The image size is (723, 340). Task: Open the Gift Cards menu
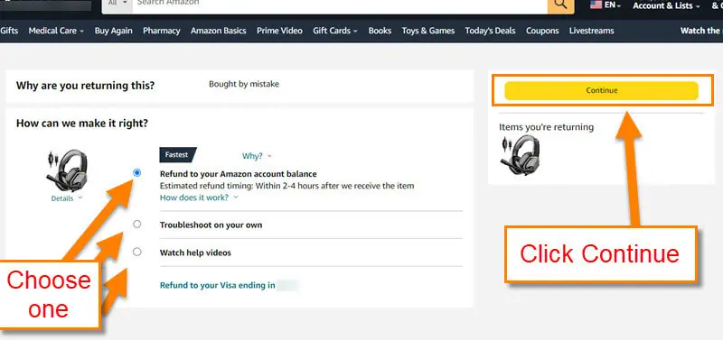(335, 31)
